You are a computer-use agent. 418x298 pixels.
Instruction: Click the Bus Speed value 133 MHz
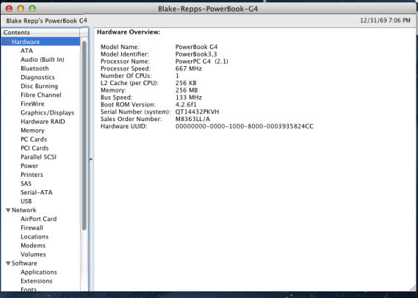tap(189, 98)
